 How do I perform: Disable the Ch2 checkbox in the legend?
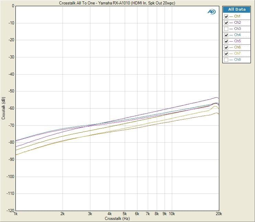(226, 23)
